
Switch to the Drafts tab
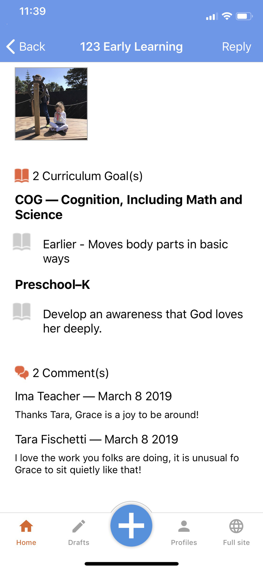[79, 533]
